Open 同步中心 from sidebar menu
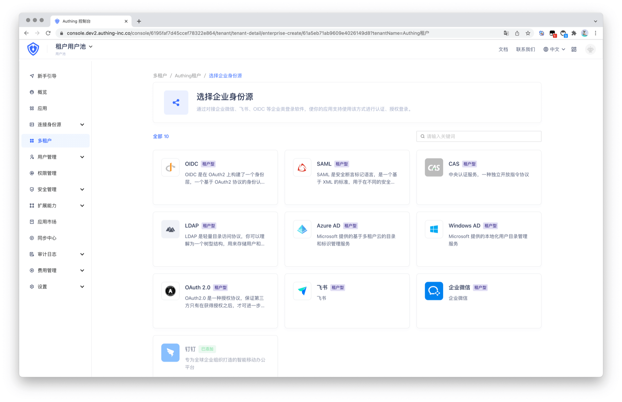The height and width of the screenshot is (402, 622). 47,238
